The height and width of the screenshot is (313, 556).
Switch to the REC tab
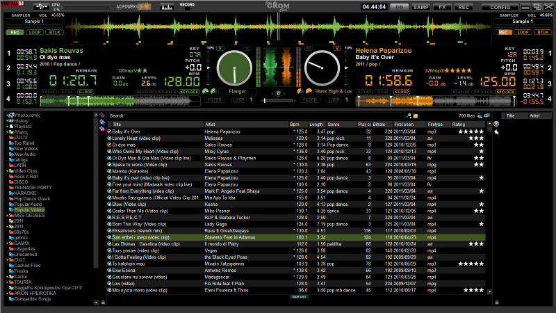coord(464,7)
